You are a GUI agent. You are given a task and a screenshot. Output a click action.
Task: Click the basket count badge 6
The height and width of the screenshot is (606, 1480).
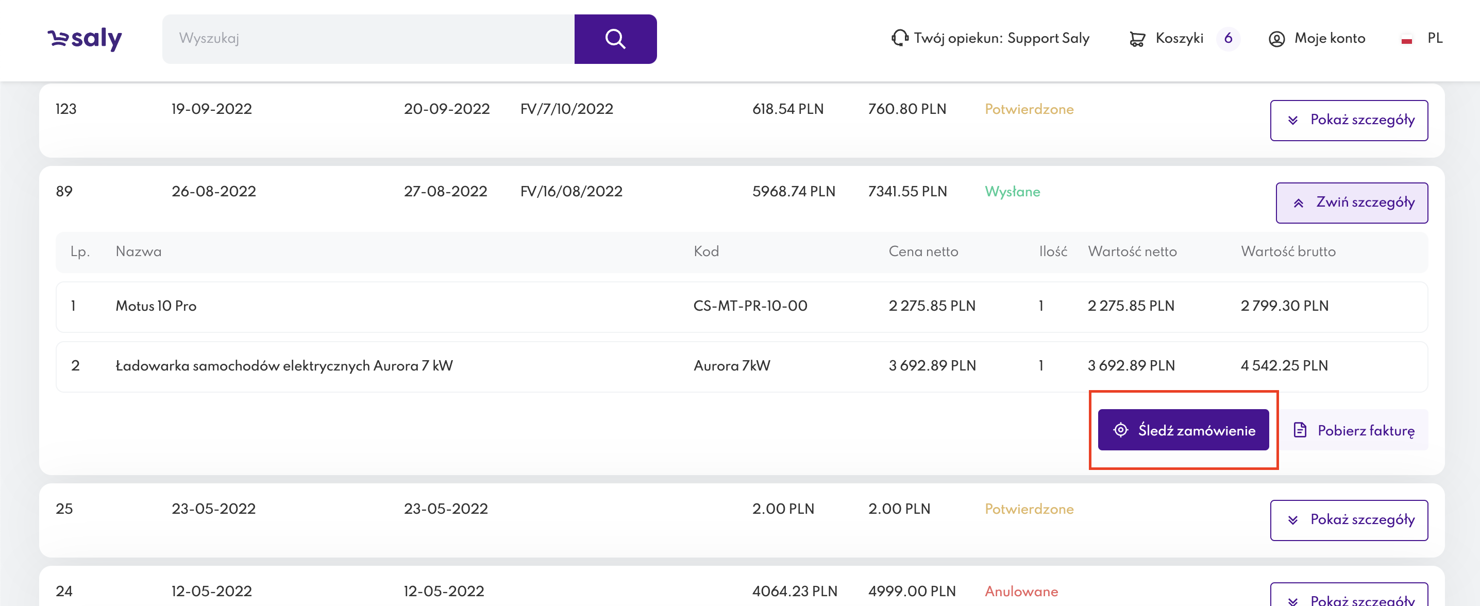[1228, 39]
